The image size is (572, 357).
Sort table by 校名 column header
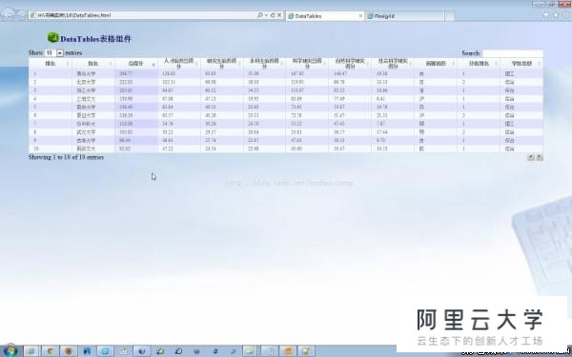point(93,64)
